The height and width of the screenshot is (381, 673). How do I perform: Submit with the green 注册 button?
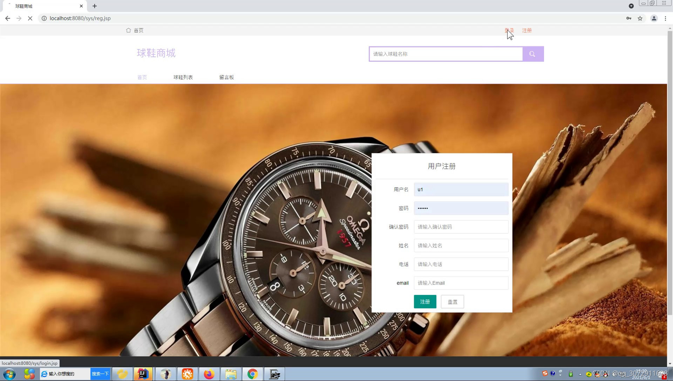click(x=425, y=302)
